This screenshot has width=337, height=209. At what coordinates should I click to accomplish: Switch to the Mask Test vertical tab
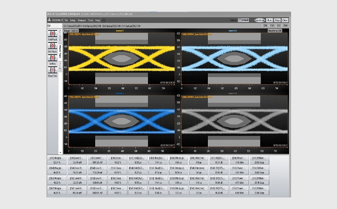point(60,52)
